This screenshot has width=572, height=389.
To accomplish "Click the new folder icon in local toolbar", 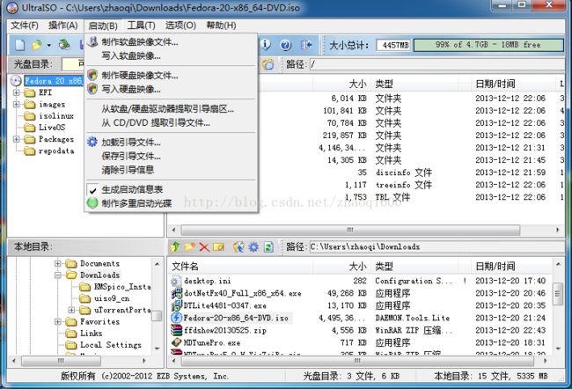I will [190, 247].
